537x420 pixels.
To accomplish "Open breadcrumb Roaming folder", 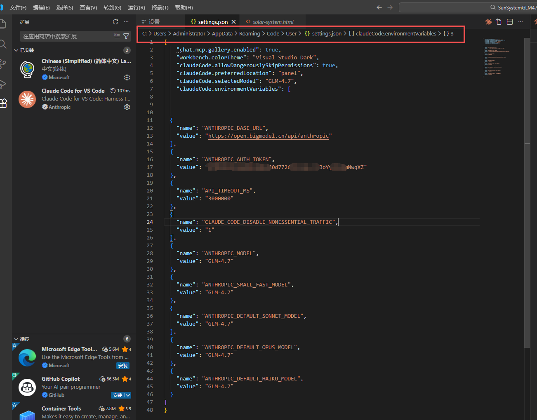I will 250,34.
